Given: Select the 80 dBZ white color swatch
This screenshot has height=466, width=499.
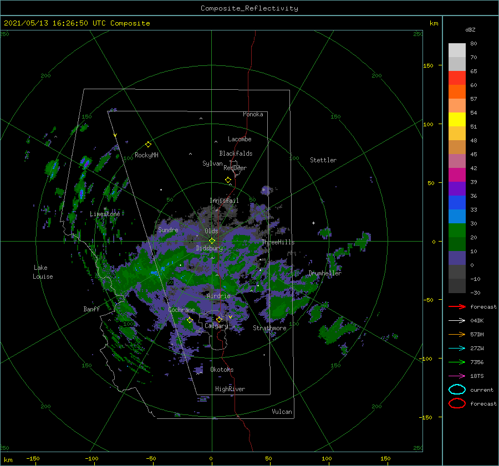Looking at the screenshot, I should click(x=457, y=50).
